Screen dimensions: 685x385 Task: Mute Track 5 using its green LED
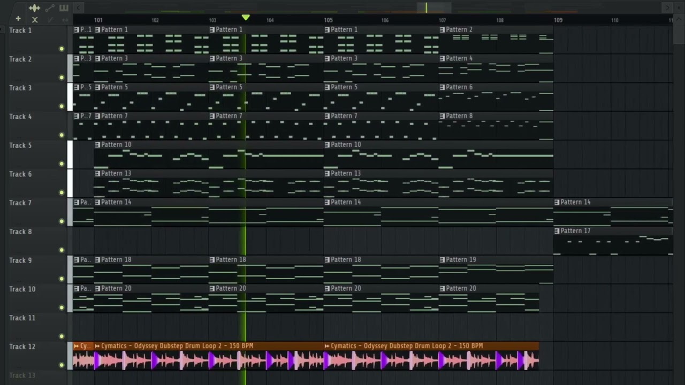(62, 164)
